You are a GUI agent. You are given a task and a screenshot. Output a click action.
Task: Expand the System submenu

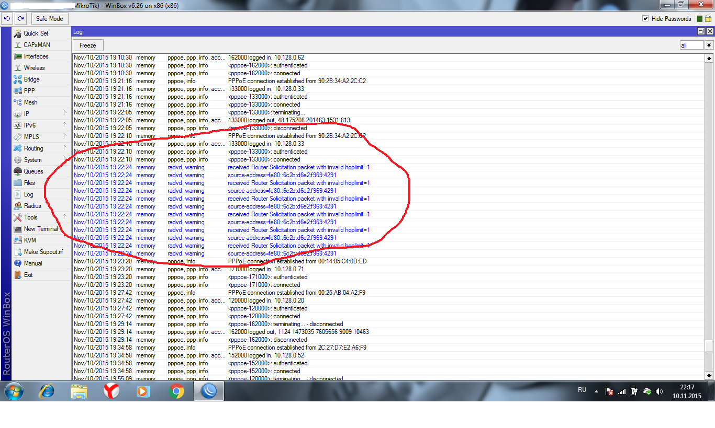pos(65,159)
